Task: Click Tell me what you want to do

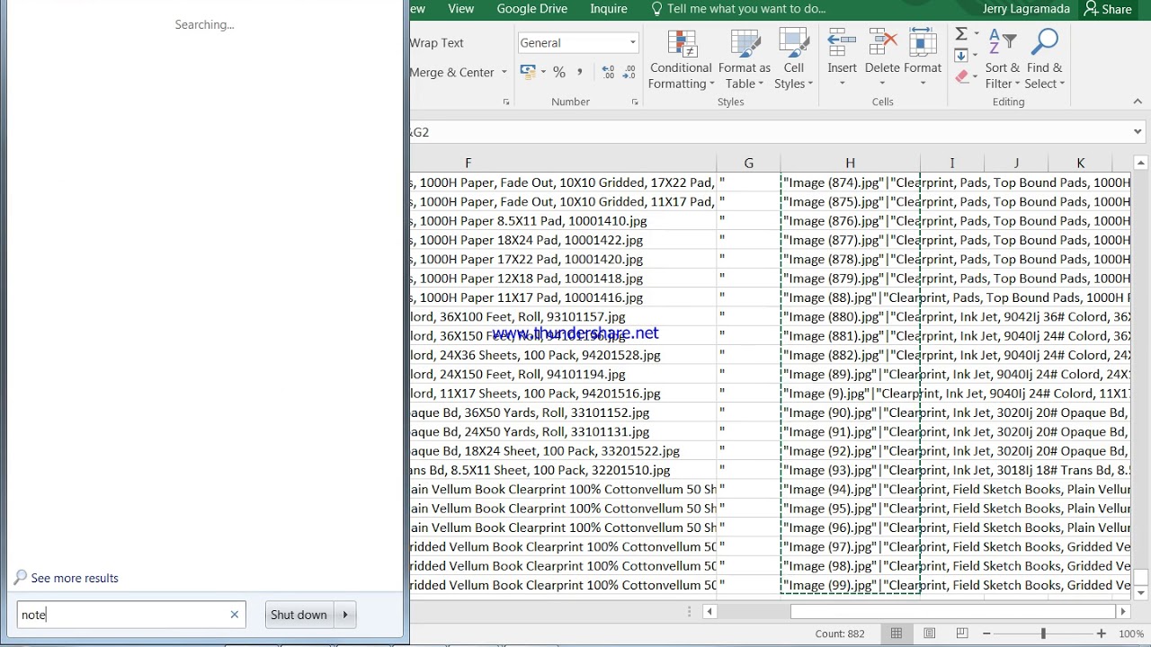Action: click(746, 9)
